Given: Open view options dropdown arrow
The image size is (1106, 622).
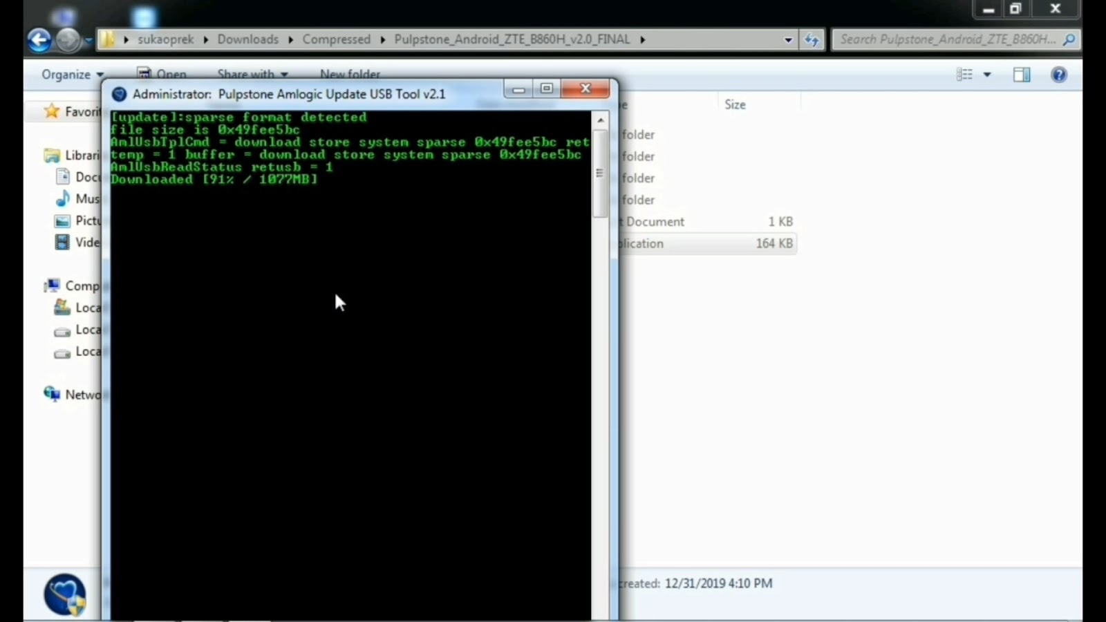Looking at the screenshot, I should click(987, 75).
